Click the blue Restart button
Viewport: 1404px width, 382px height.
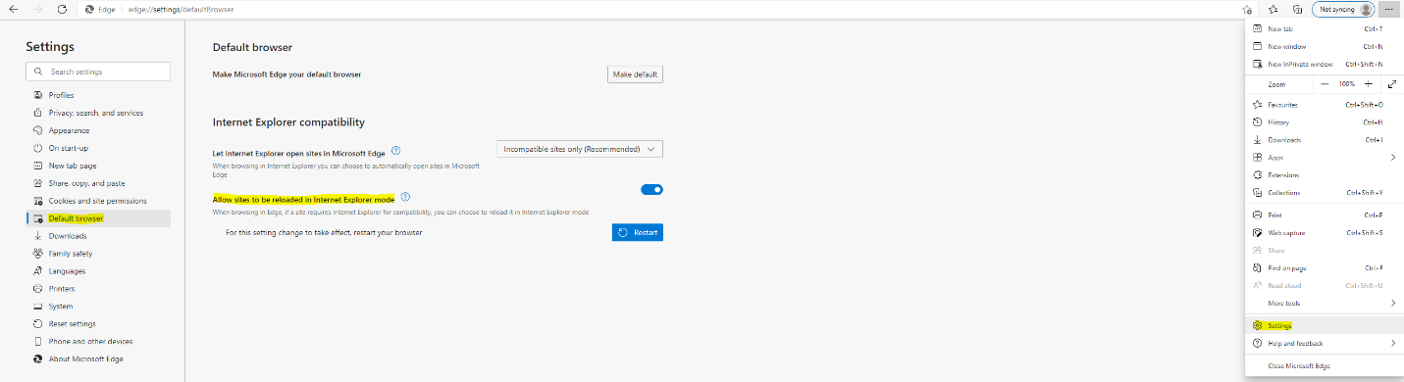pos(638,232)
